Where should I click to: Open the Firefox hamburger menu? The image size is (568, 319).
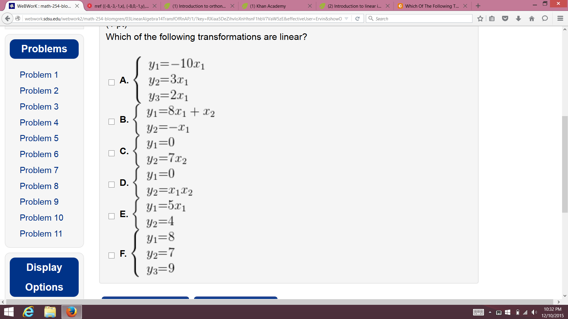(560, 19)
